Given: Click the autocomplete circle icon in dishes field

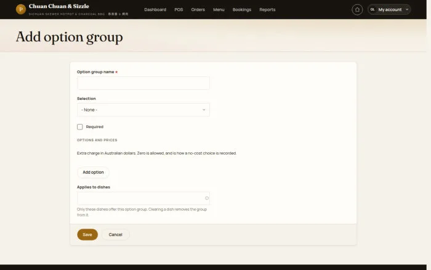Looking at the screenshot, I should point(207,198).
